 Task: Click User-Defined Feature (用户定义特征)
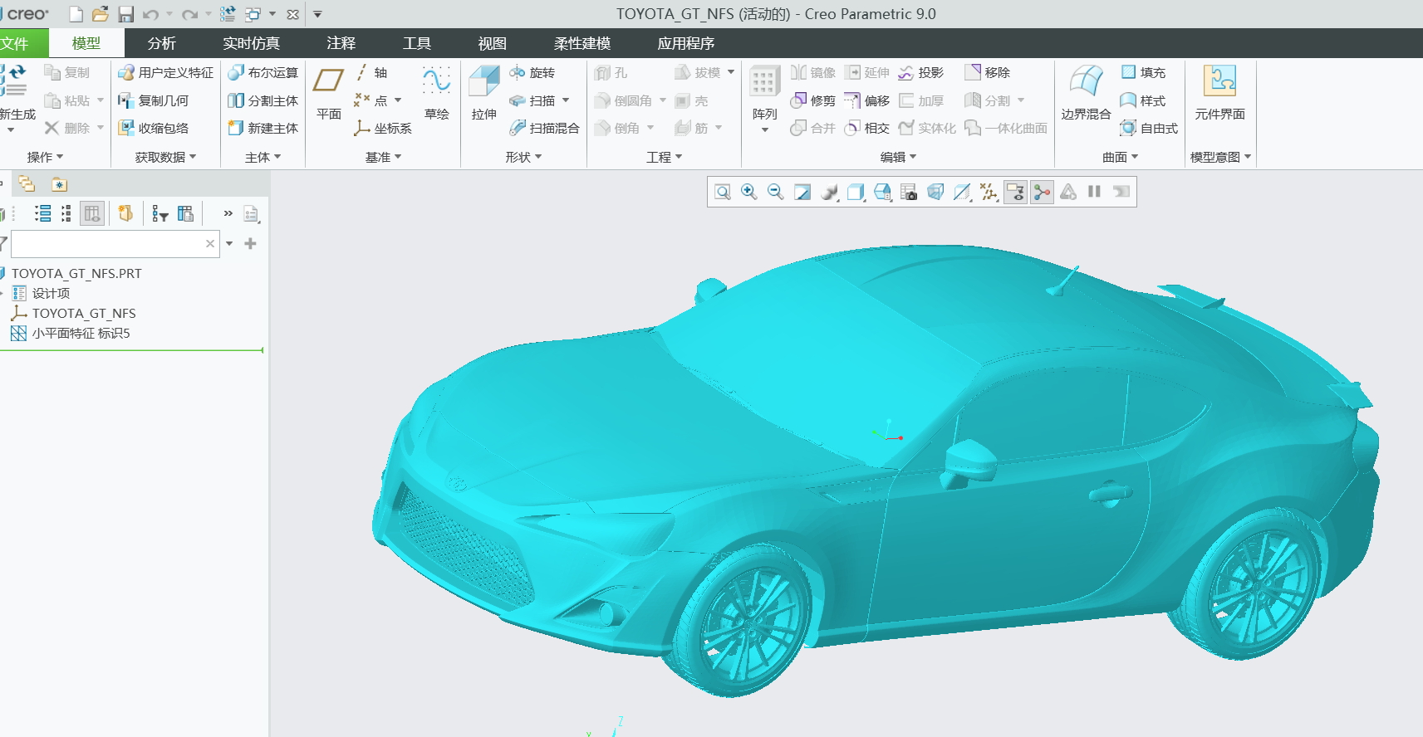[165, 73]
